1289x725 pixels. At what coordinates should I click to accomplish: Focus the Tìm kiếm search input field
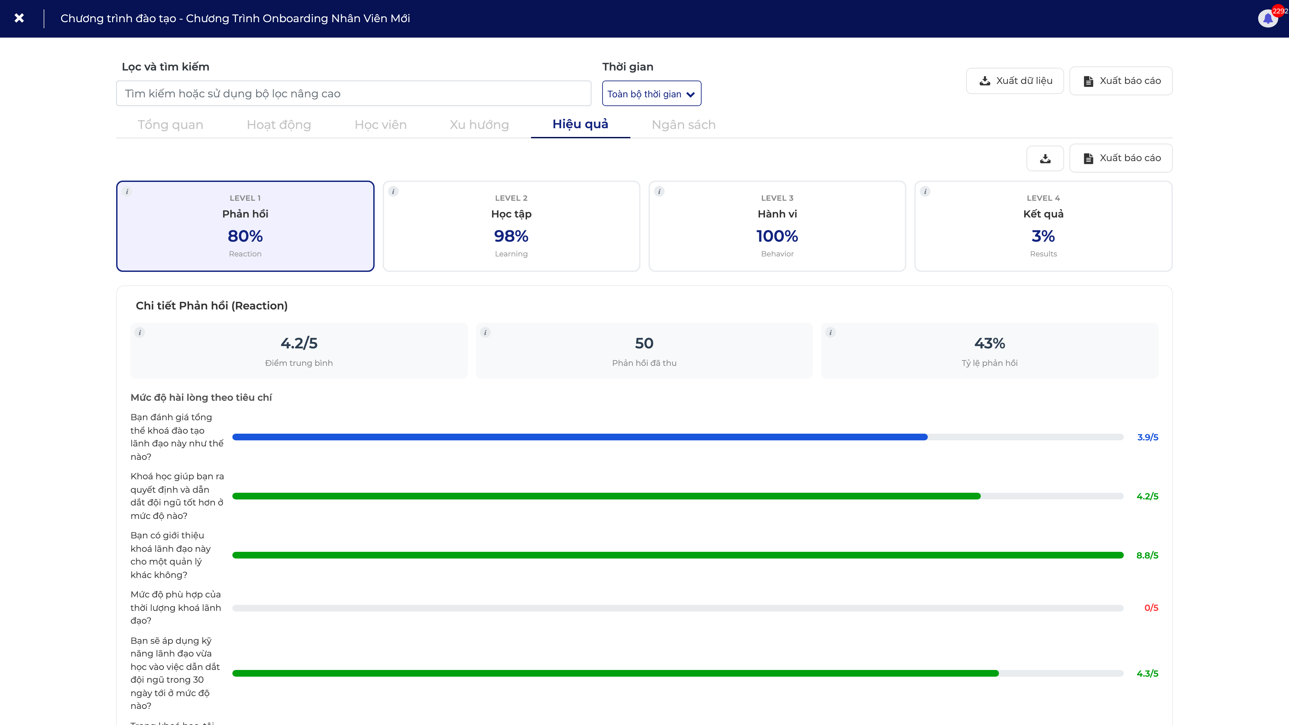354,94
